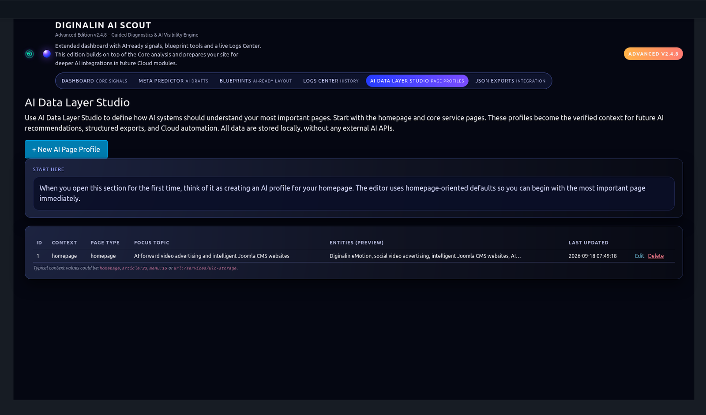Click the entities preview cell text
The height and width of the screenshot is (415, 706).
point(425,256)
